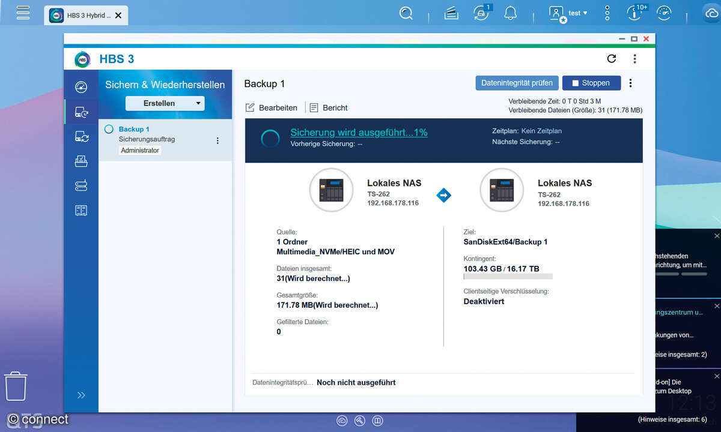Click third circular icon in desktop bottom bar

pos(377,421)
